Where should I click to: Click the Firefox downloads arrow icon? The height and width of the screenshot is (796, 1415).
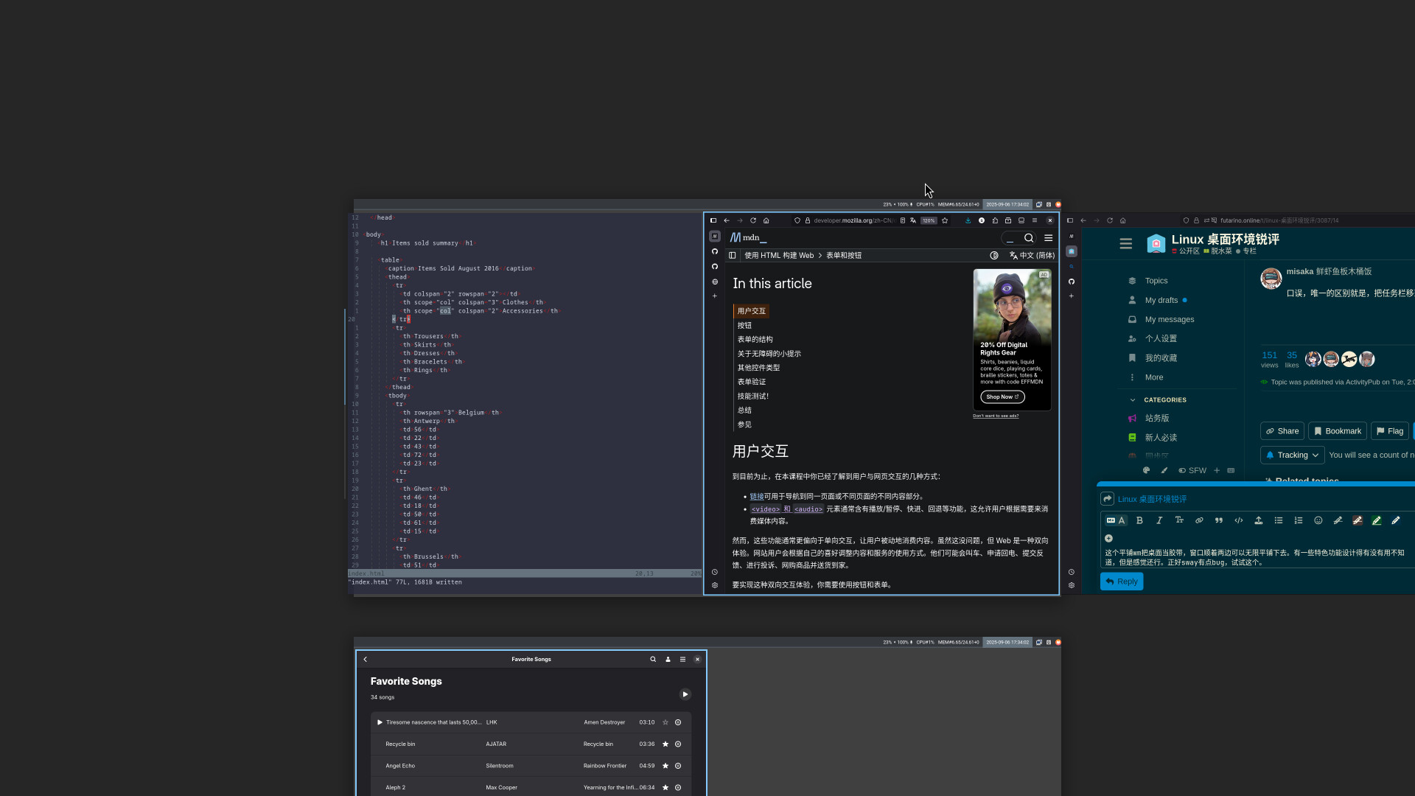click(x=968, y=220)
